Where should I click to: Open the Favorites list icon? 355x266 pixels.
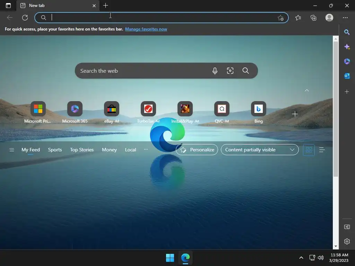(298, 18)
